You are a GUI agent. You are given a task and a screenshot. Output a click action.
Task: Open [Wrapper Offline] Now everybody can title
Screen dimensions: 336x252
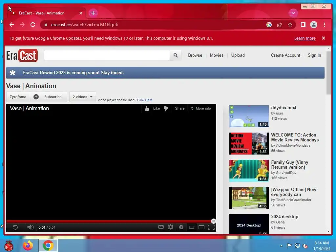tap(294, 192)
